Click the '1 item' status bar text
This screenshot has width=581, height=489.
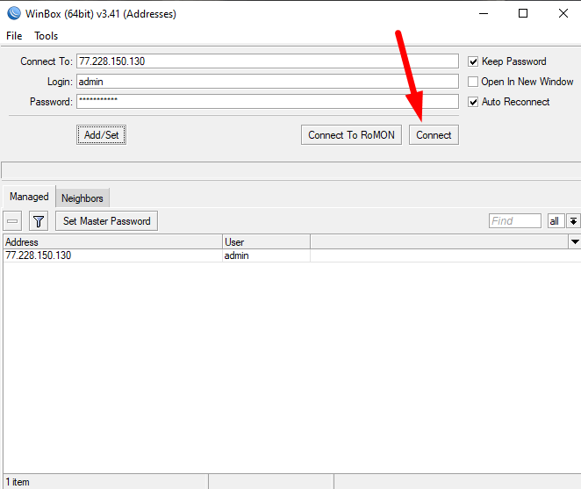[18, 482]
